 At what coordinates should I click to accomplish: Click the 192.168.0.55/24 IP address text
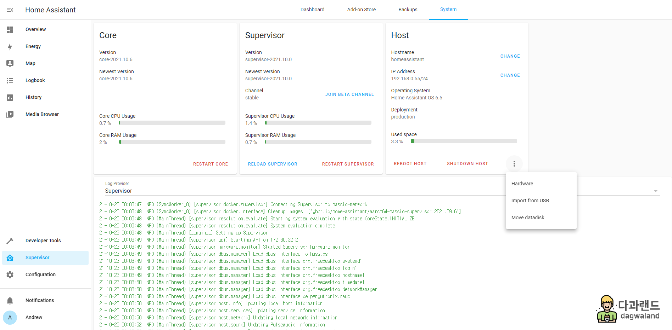click(x=409, y=79)
